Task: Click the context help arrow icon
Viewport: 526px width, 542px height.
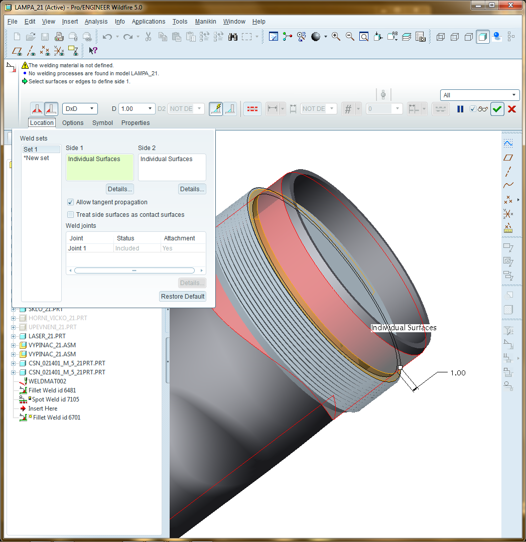Action: coord(93,51)
